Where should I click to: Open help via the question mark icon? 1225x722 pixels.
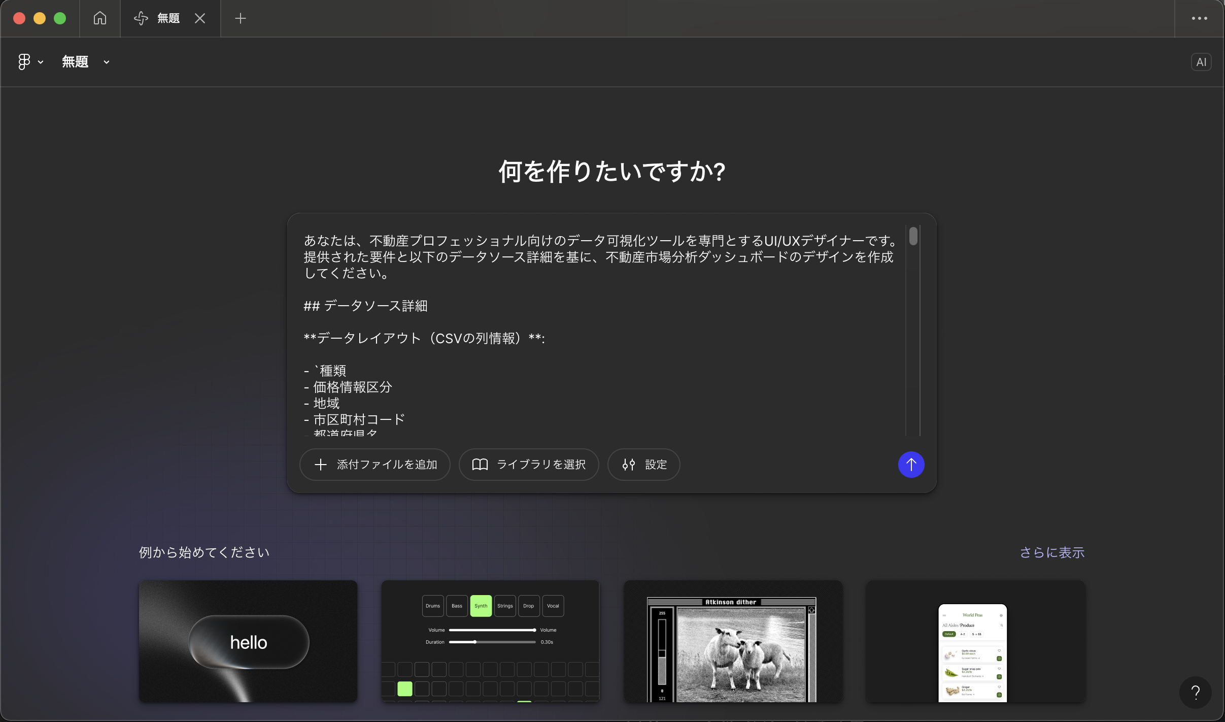click(x=1196, y=692)
